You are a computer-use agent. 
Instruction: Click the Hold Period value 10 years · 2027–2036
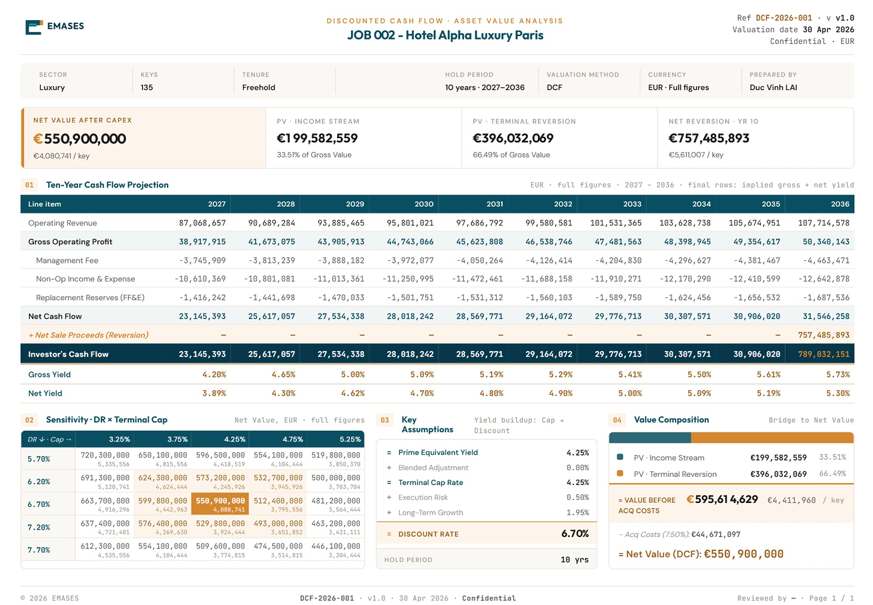tap(485, 87)
